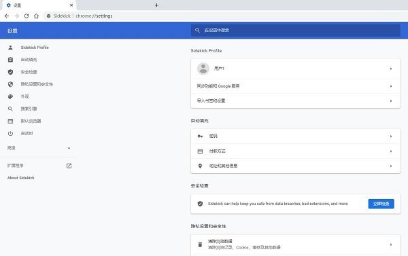Open addresses and other info row
This screenshot has height=256, width=408.
tap(296, 166)
